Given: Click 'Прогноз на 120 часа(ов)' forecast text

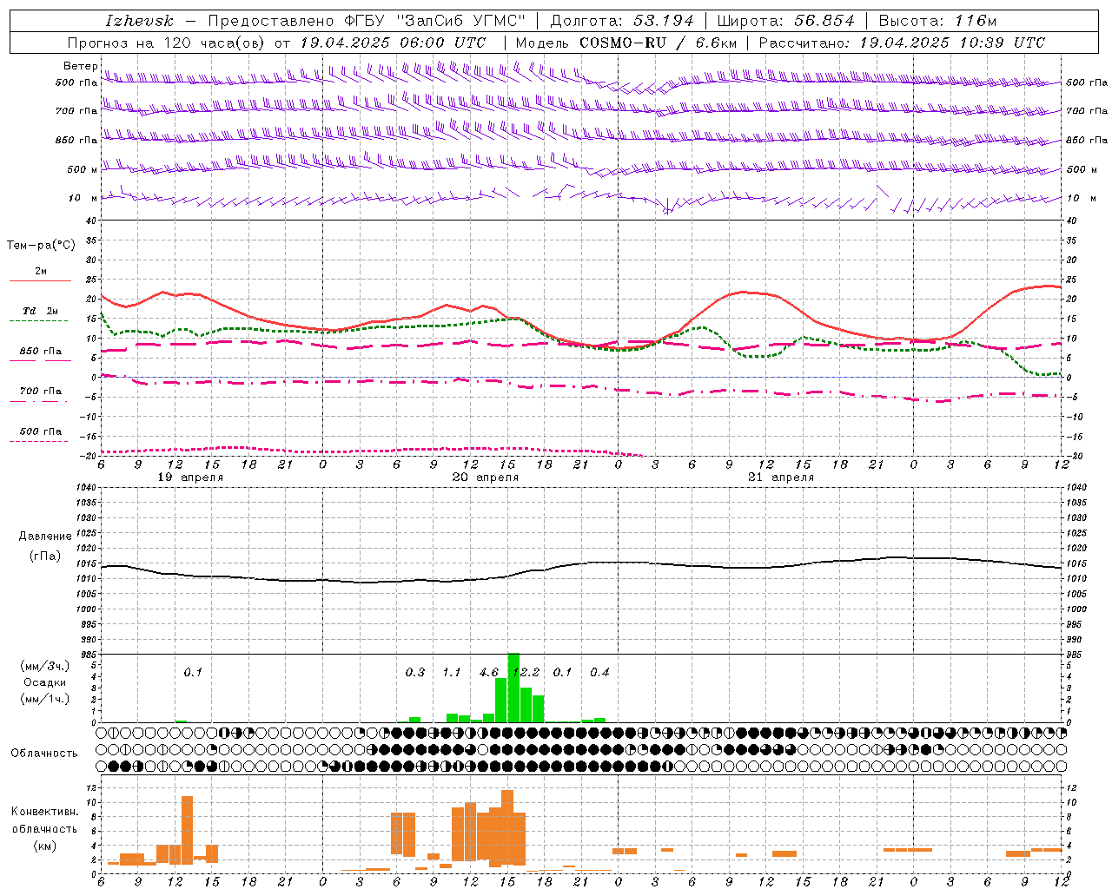Looking at the screenshot, I should 166,43.
